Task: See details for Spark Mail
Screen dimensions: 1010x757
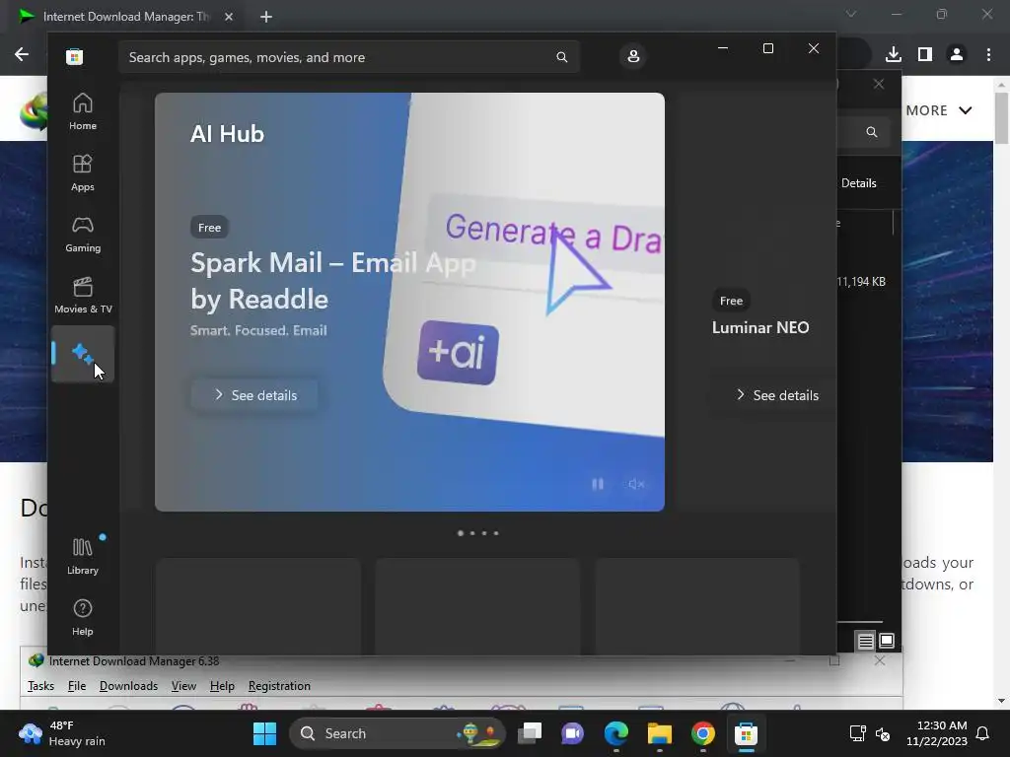Action: click(x=255, y=395)
